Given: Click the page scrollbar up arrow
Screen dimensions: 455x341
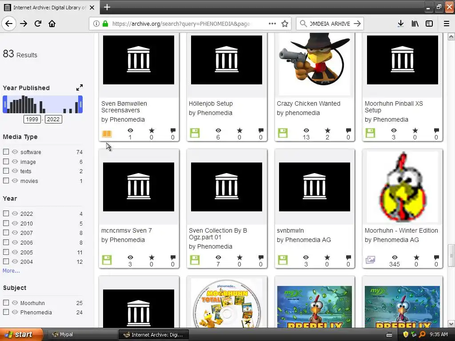Looking at the screenshot, I should click(x=451, y=36).
